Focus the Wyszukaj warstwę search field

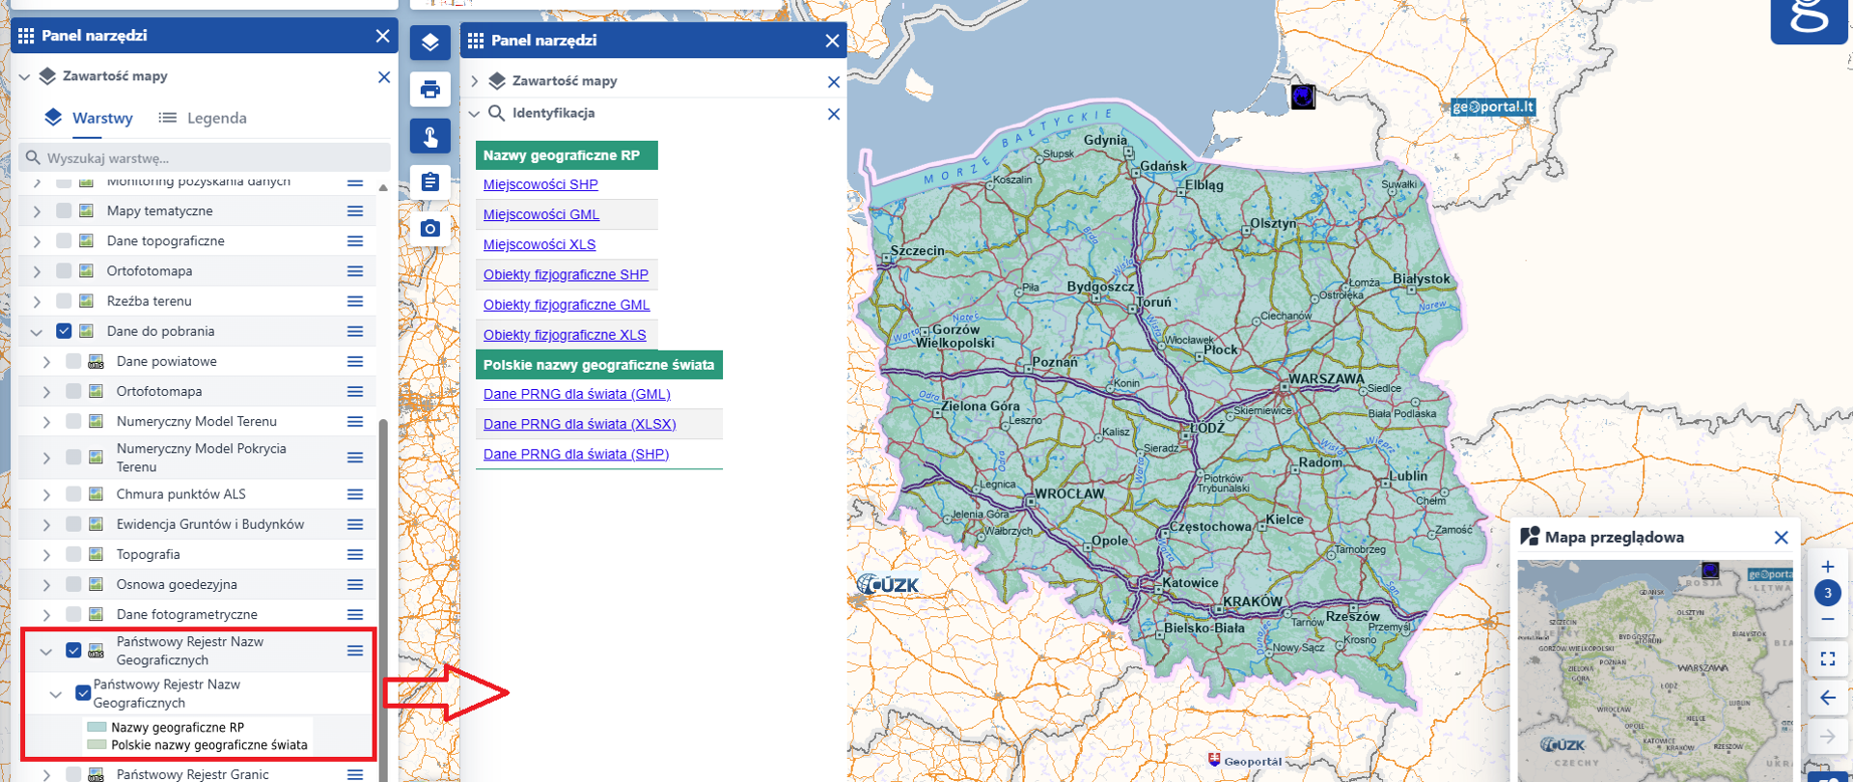pos(205,157)
